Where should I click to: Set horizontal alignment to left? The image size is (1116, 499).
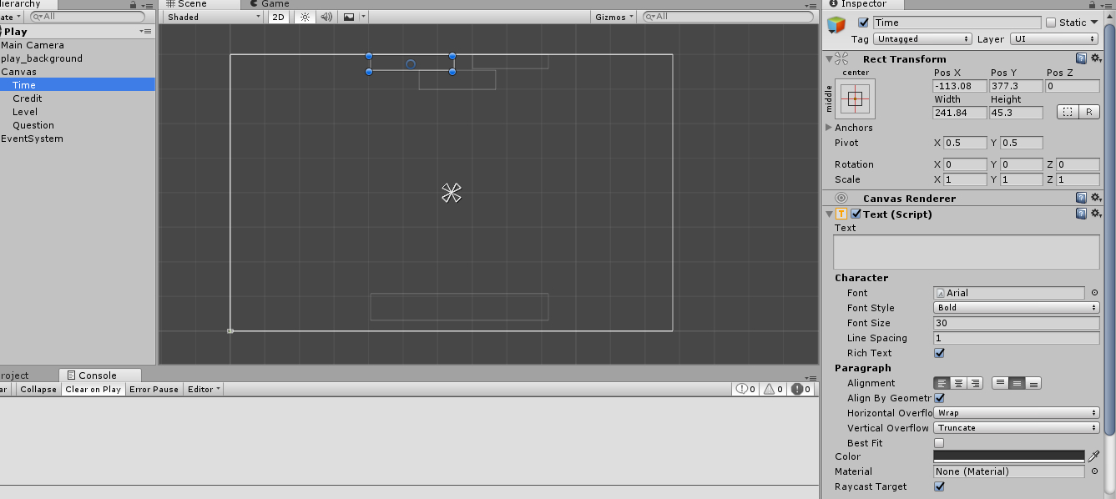click(x=942, y=383)
